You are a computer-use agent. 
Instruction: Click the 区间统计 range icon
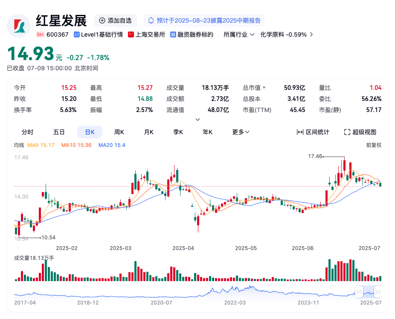click(300, 132)
